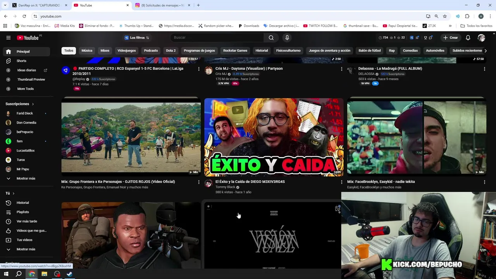This screenshot has width=496, height=279.
Task: Click the list icon beside vidIQ
Action: (417, 38)
